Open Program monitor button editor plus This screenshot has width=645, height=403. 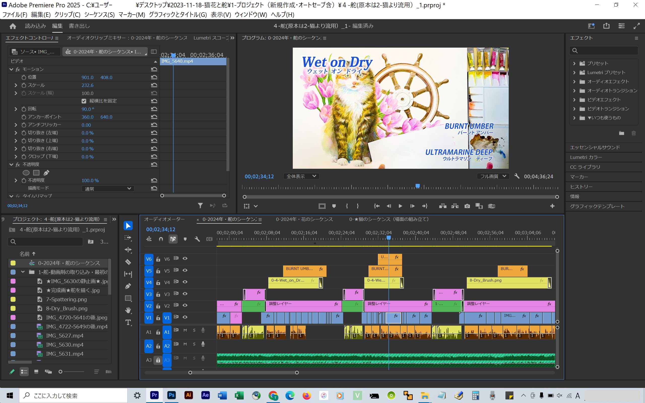click(553, 206)
